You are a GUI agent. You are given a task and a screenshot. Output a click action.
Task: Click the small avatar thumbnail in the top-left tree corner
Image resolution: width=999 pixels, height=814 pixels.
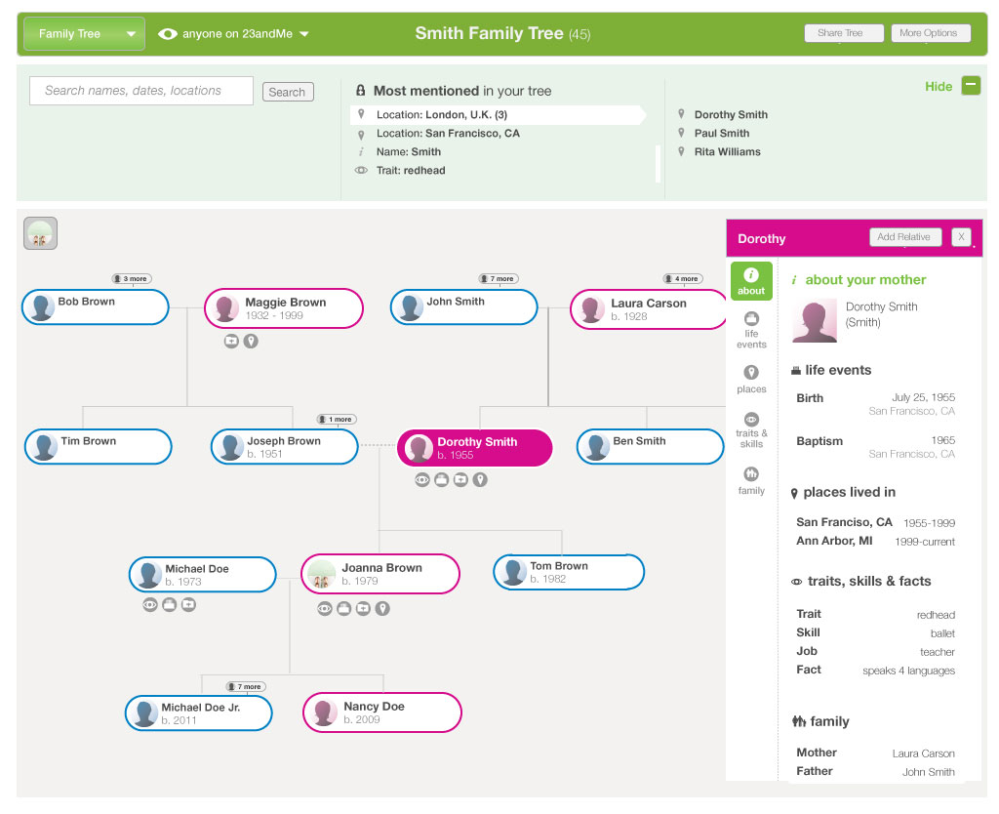pyautogui.click(x=40, y=233)
